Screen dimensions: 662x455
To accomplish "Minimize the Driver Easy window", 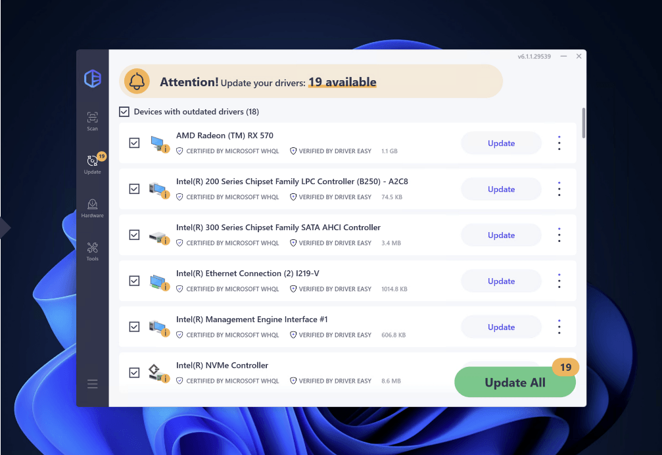I will click(563, 56).
